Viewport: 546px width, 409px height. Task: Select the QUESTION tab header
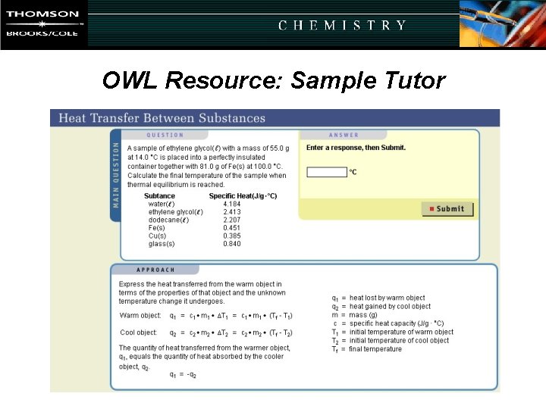[x=165, y=135]
